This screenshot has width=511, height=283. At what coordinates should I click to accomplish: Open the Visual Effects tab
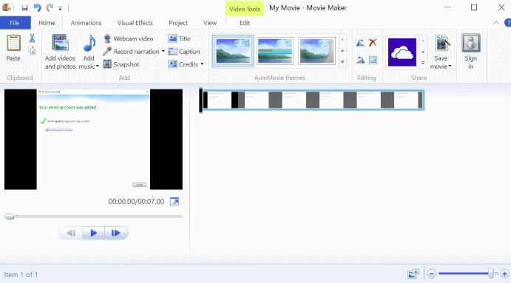coord(135,23)
